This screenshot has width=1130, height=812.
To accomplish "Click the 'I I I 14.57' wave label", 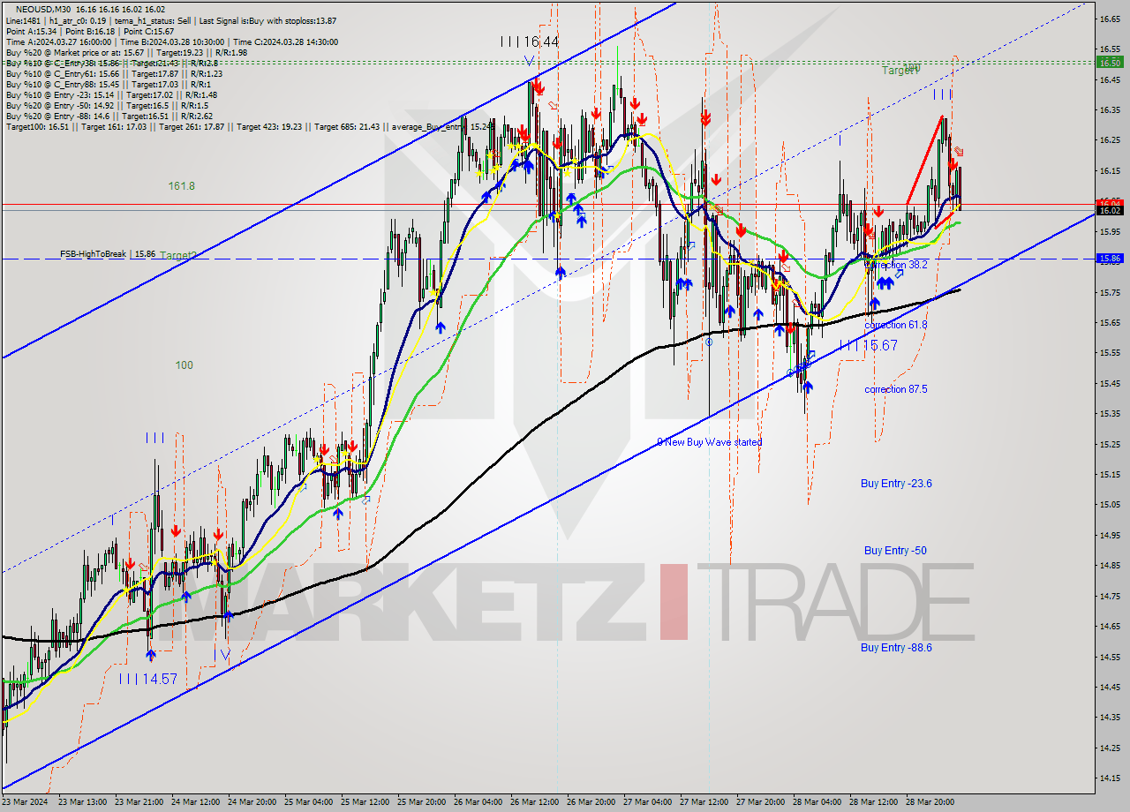I will pyautogui.click(x=147, y=679).
